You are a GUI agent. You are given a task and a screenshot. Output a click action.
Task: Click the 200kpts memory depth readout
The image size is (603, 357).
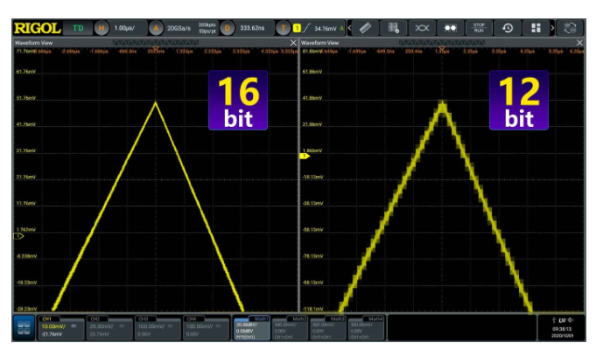coord(207,25)
